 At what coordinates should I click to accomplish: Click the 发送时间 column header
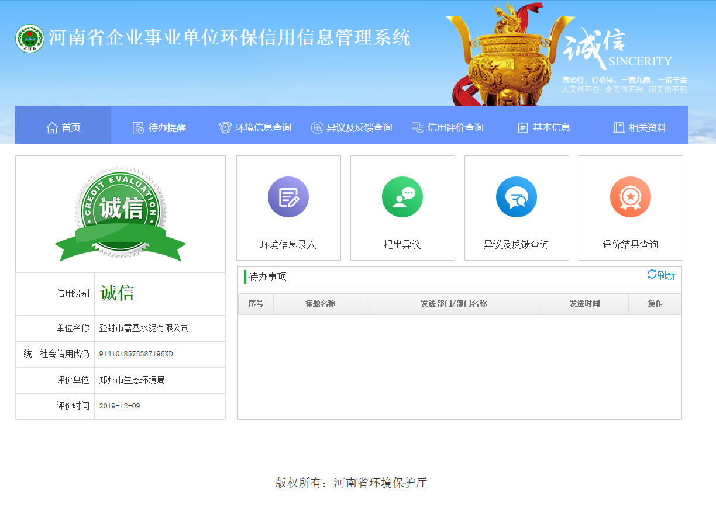click(x=584, y=304)
